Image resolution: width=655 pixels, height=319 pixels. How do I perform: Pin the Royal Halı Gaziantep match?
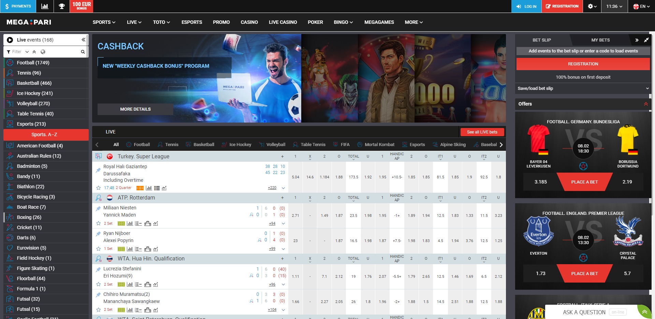tap(98, 170)
